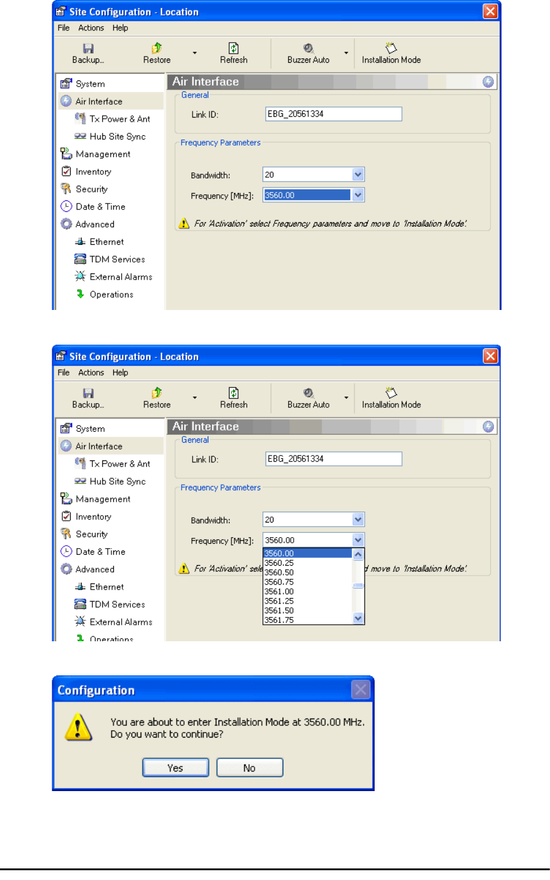The height and width of the screenshot is (880, 550).
Task: Choose 3560.25 in frequency list
Action: pos(308,563)
